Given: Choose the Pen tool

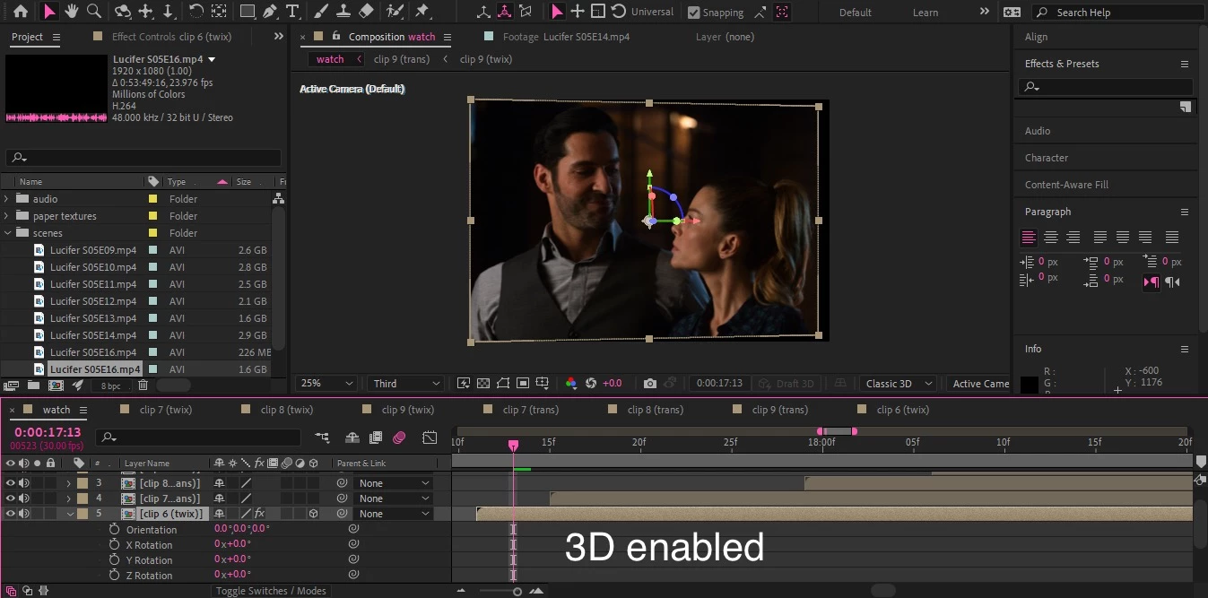Looking at the screenshot, I should (270, 12).
